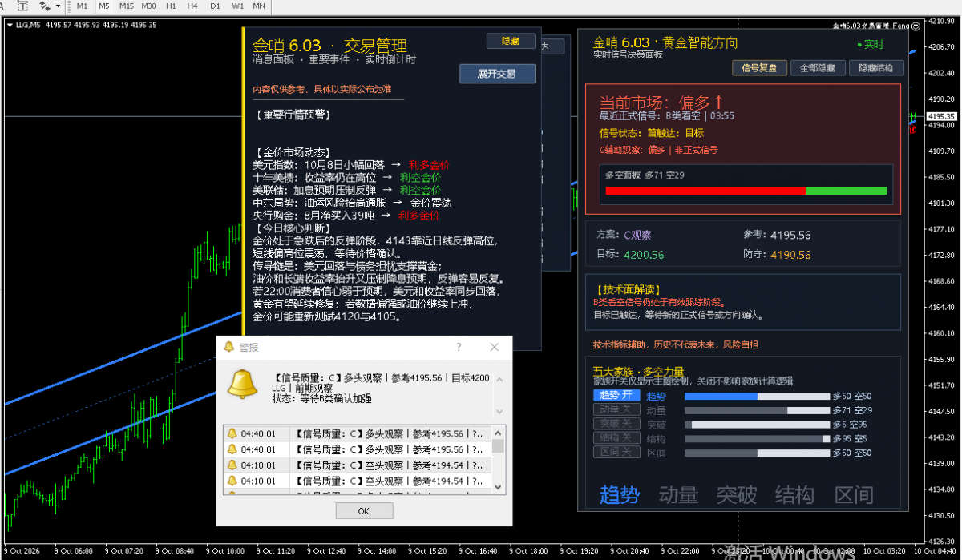Switch chart to M30 timeframe

coord(148,6)
